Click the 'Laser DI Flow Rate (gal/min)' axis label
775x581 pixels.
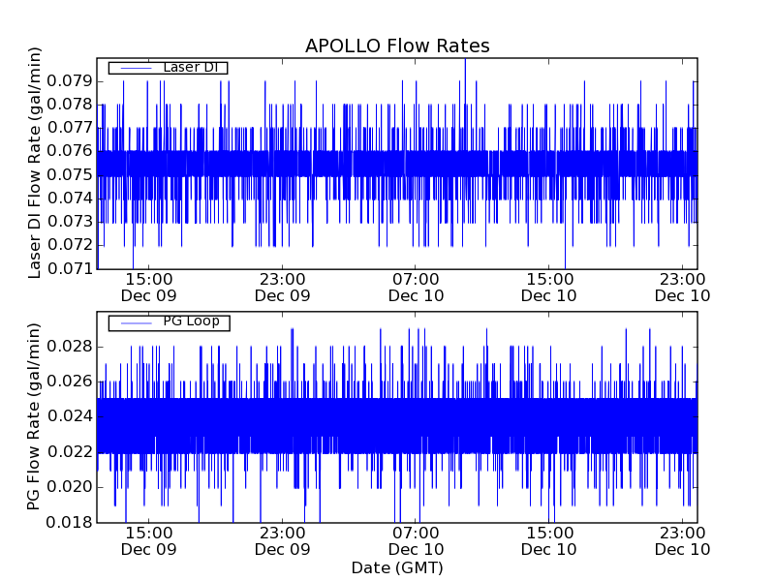tap(35, 163)
